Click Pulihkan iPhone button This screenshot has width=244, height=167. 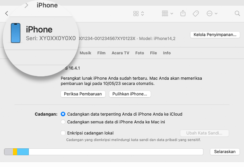tap(130, 94)
